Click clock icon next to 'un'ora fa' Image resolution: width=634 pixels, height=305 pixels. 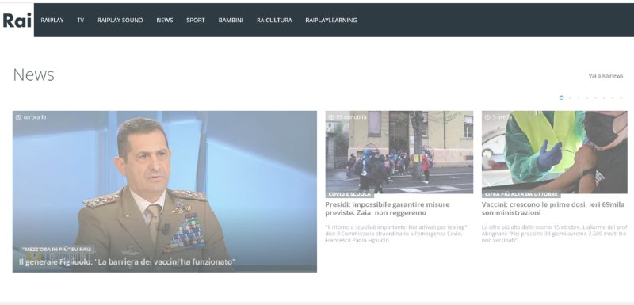click(18, 117)
